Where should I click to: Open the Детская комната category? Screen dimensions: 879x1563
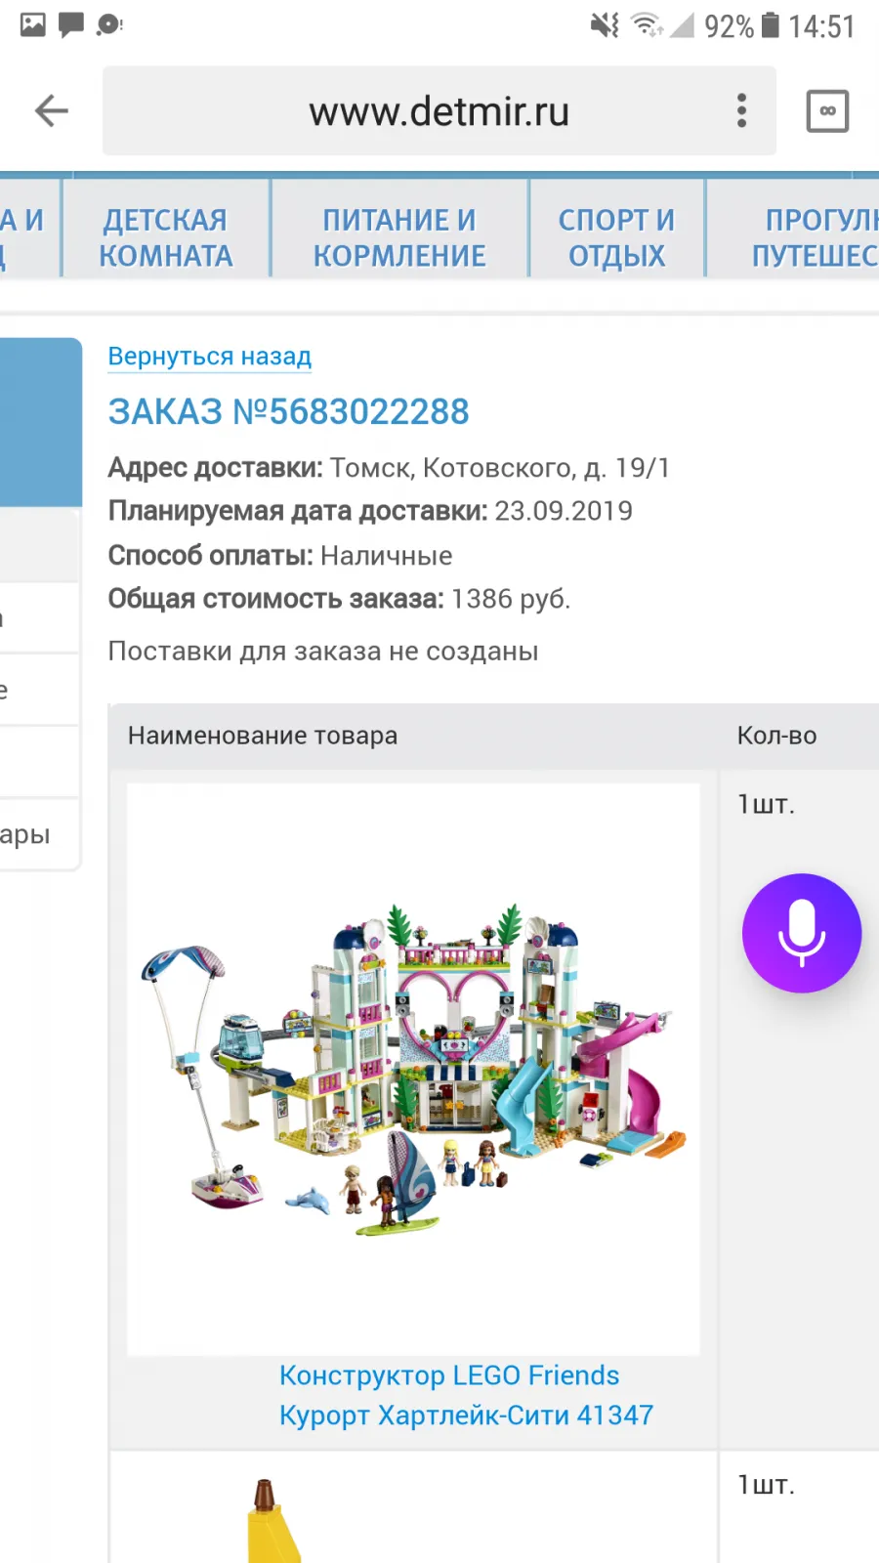coord(166,237)
